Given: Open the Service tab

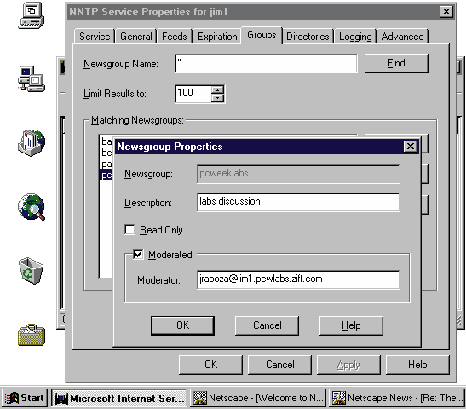Looking at the screenshot, I should click(95, 37).
